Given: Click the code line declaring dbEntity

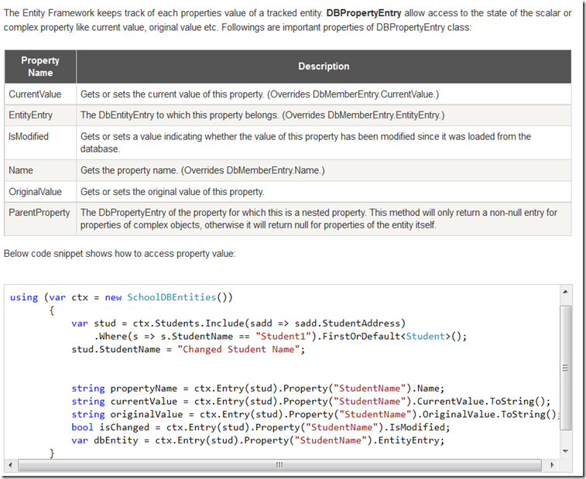Looking at the screenshot, I should (x=258, y=440).
